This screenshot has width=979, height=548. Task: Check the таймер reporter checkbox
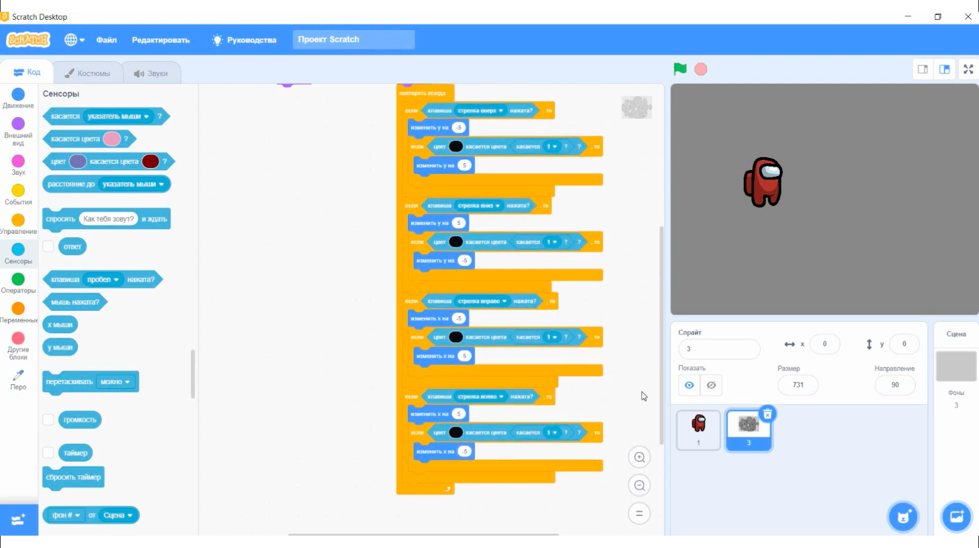[x=48, y=453]
